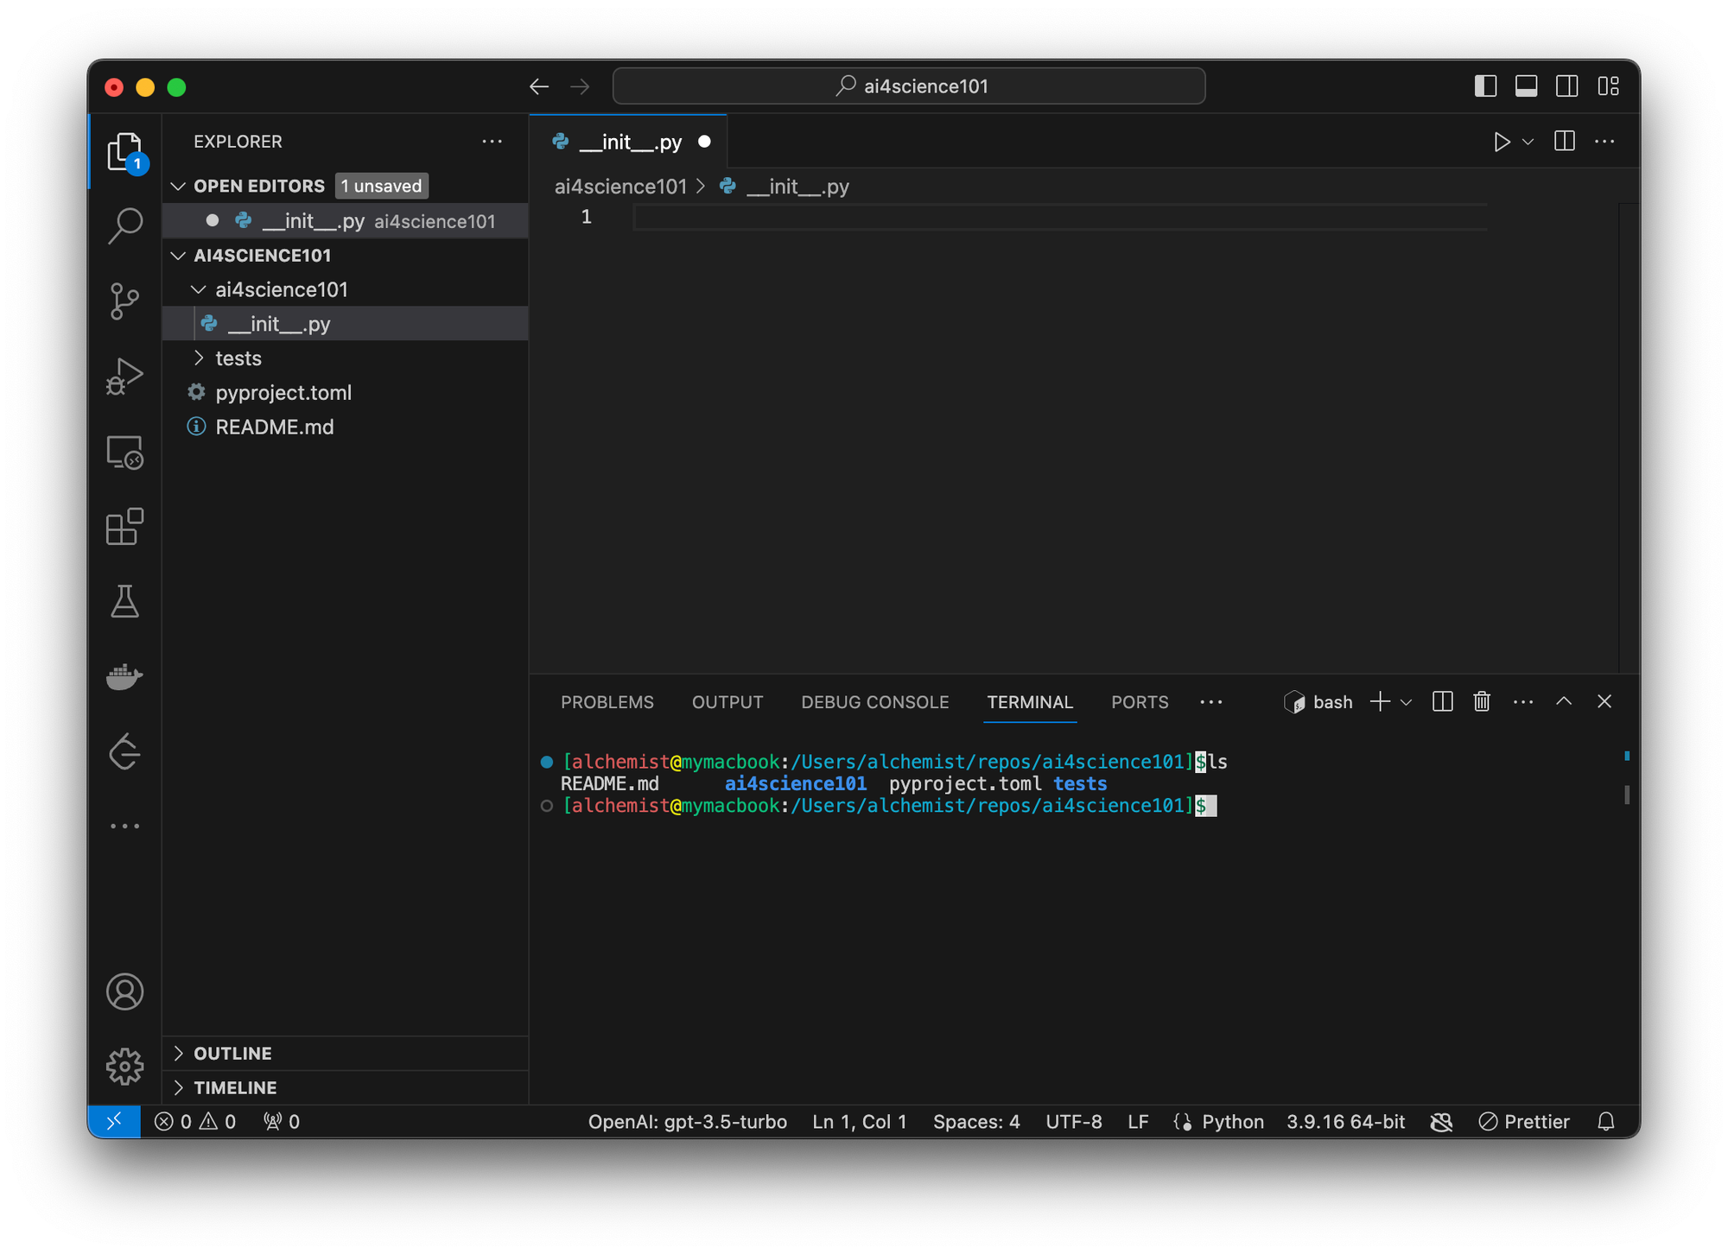Open the new terminal launch profile dropdown
The height and width of the screenshot is (1254, 1728).
click(1407, 702)
